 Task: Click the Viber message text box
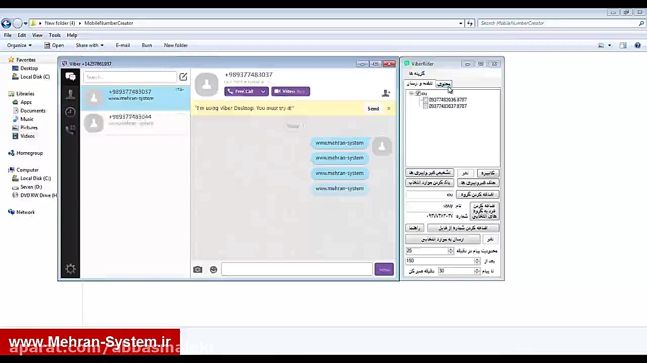(297, 270)
